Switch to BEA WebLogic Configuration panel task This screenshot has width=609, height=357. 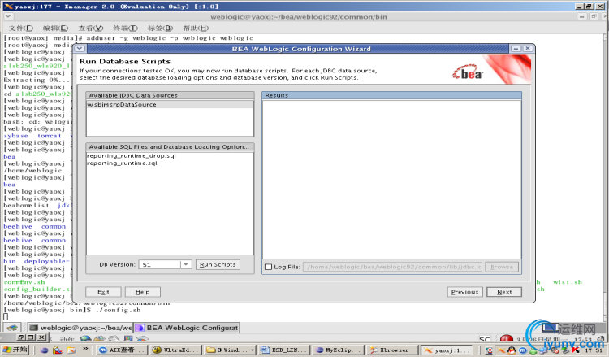click(187, 328)
